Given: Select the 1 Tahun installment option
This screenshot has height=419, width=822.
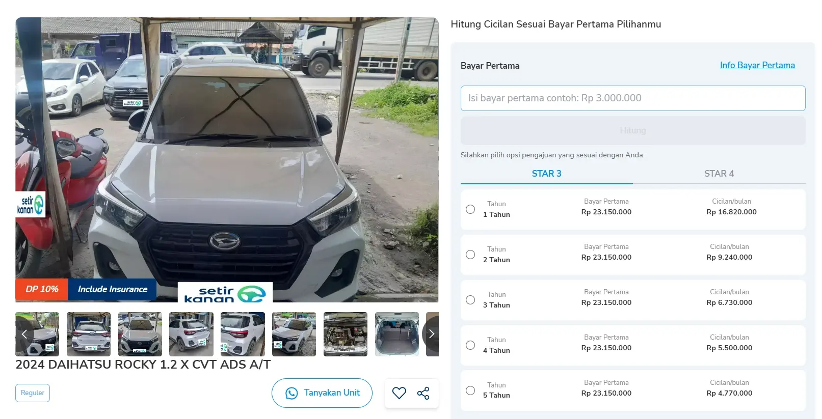Looking at the screenshot, I should pos(470,209).
